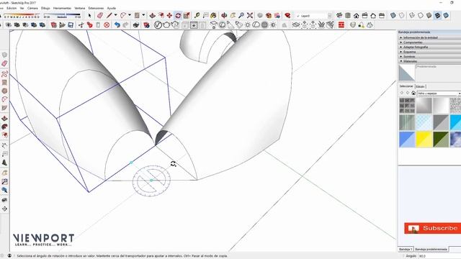Click the Save floppy disk icon
This screenshot has width=461, height=259.
pos(71,25)
